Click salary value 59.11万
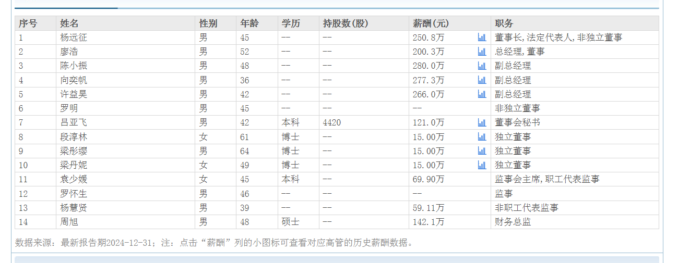Viewport: 690px width, 263px height. pos(429,208)
